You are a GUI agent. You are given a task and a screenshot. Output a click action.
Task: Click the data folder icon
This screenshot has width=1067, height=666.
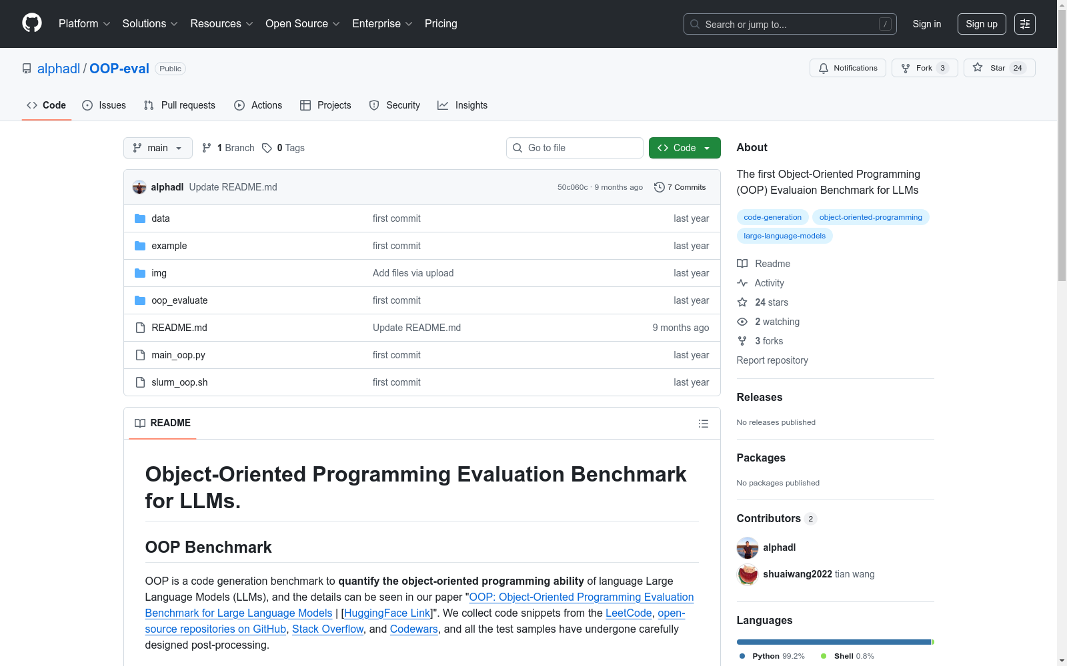pos(140,218)
